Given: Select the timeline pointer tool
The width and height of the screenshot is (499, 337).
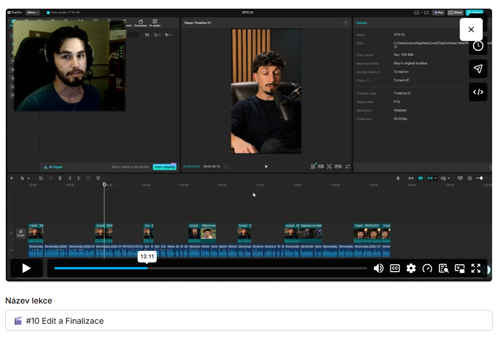Looking at the screenshot, I should pyautogui.click(x=22, y=178).
